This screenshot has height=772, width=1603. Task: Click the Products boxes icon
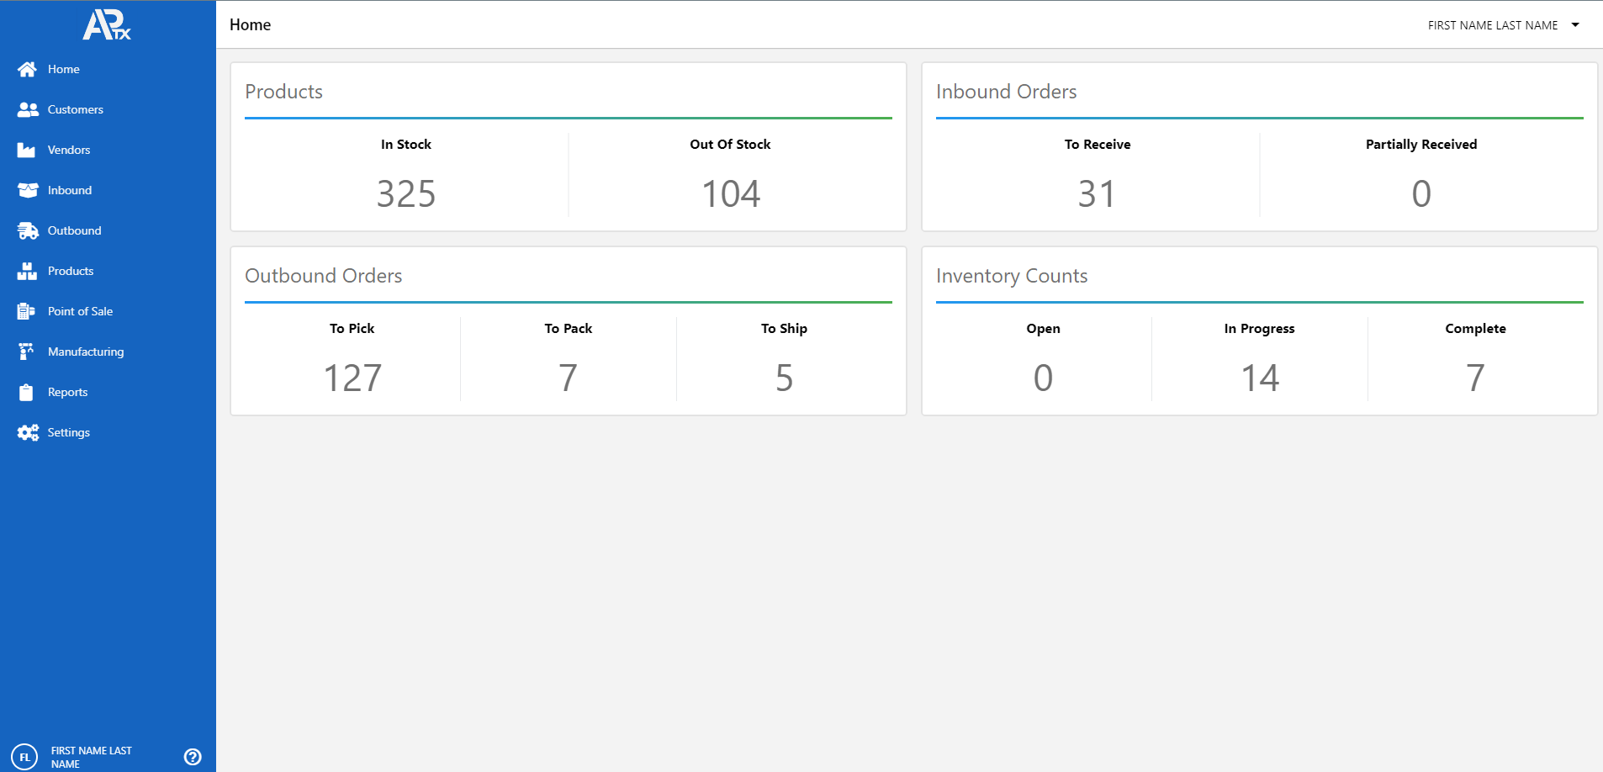click(x=27, y=271)
